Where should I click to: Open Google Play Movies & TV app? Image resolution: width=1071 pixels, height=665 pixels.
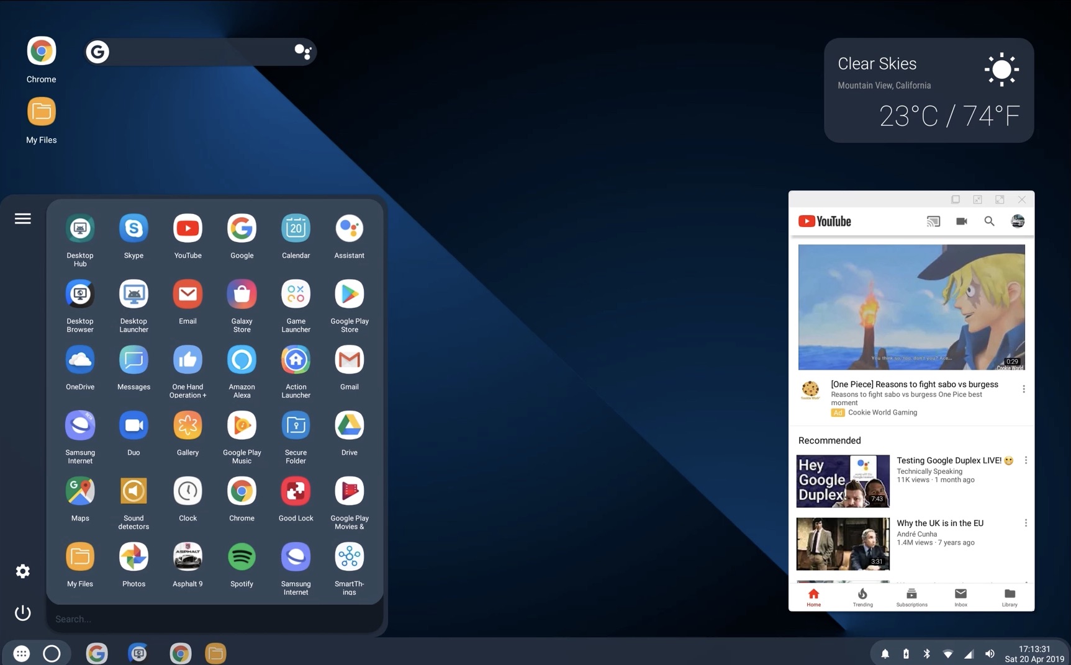tap(349, 491)
